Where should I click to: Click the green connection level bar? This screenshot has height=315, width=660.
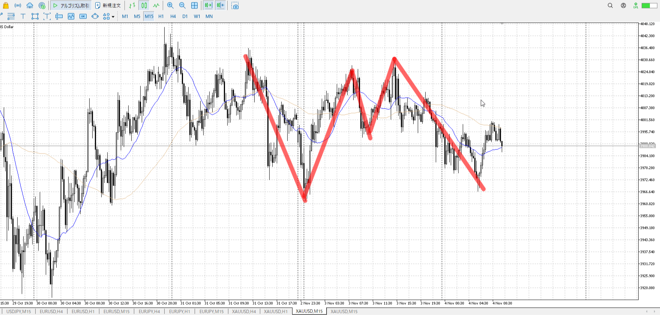pos(649,6)
